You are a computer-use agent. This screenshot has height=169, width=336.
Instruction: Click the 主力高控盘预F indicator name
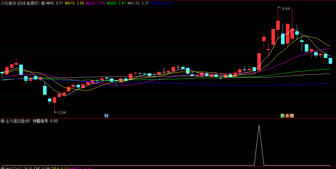coord(18,121)
